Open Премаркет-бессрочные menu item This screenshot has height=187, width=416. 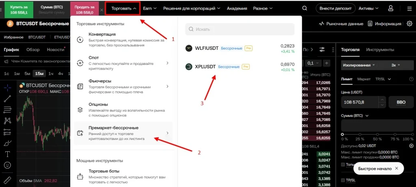[x=123, y=133]
